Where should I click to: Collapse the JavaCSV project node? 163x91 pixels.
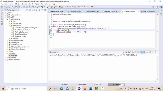(x=6, y=17)
